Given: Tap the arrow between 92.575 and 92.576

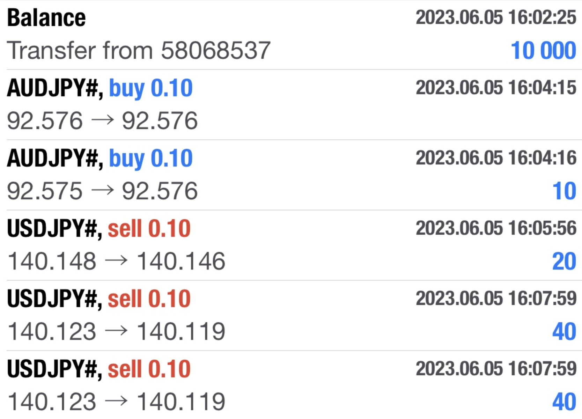Looking at the screenshot, I should [x=103, y=191].
